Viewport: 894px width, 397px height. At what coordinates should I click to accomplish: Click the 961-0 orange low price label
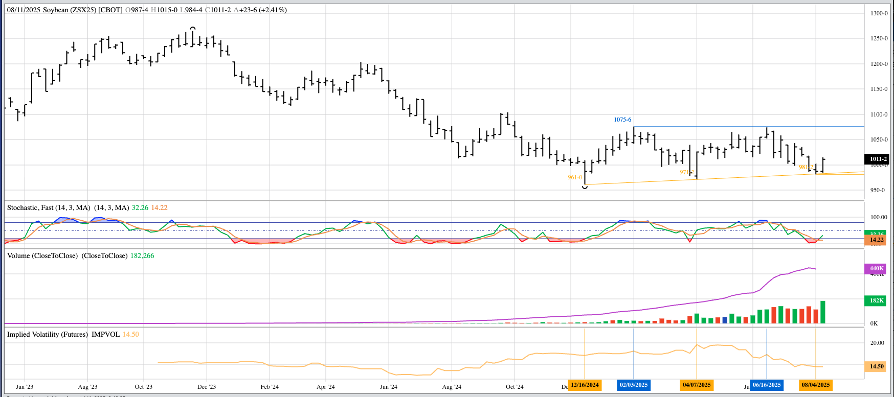tap(575, 177)
